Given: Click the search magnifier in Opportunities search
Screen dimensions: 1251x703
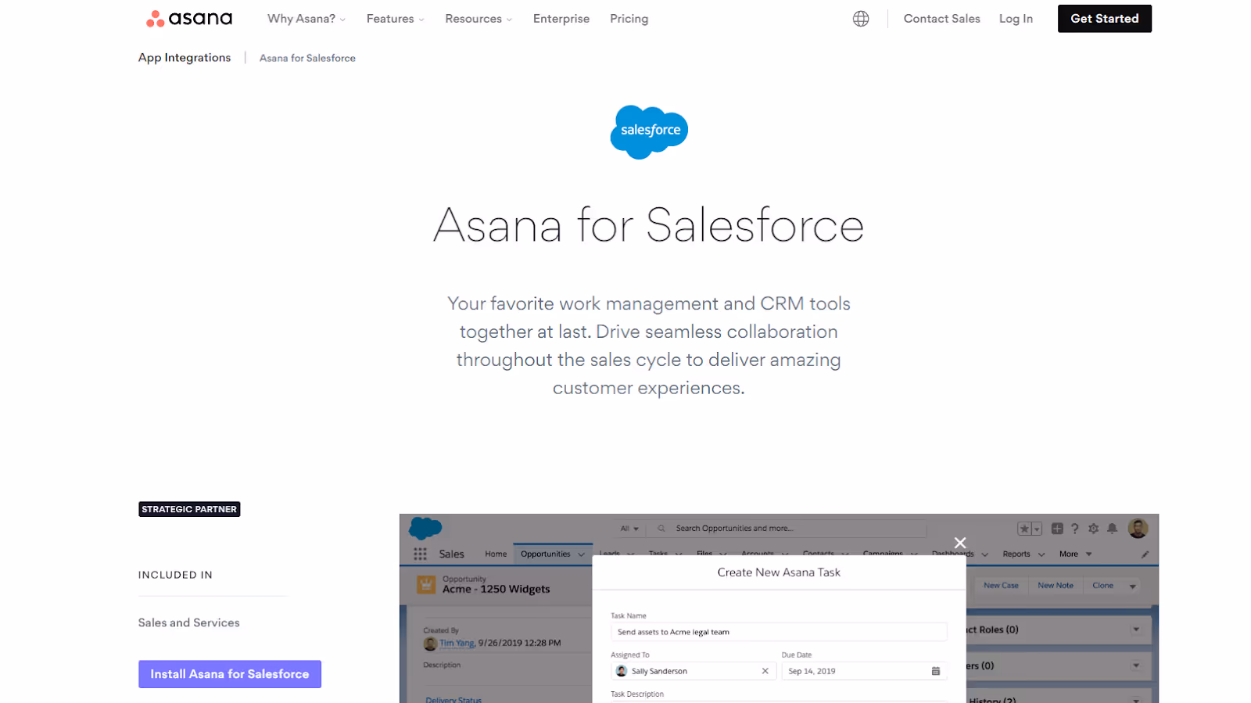Looking at the screenshot, I should coord(661,529).
